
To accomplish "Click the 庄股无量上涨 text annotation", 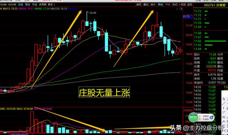I will (x=104, y=93).
